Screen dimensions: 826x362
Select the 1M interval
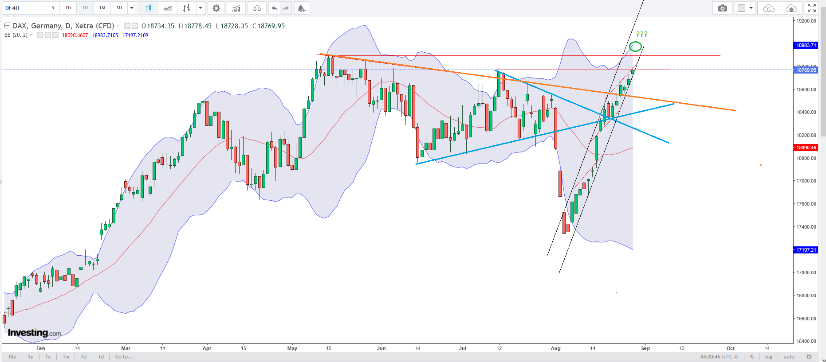coord(102,8)
